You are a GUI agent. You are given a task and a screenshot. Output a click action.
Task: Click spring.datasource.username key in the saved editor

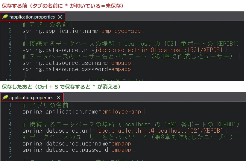coord(66,143)
